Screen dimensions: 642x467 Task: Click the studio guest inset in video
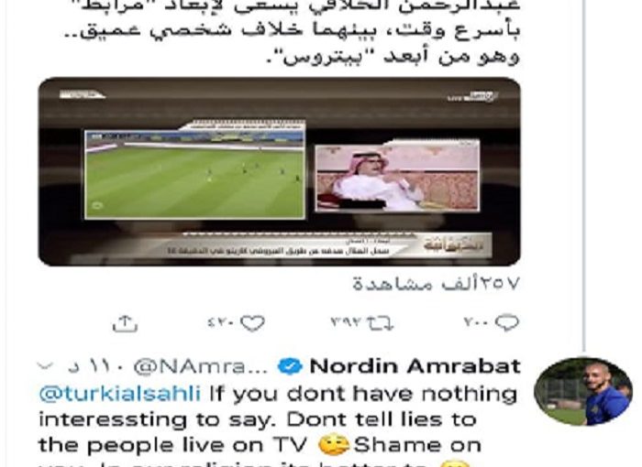point(397,177)
